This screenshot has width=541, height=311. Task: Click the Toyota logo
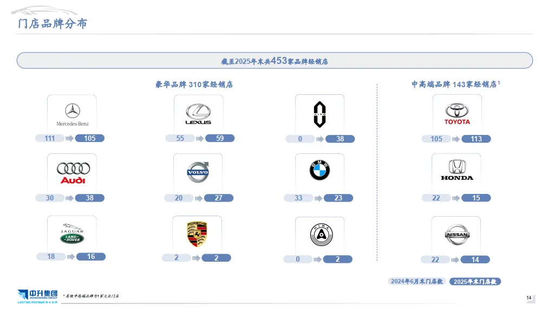tap(457, 114)
